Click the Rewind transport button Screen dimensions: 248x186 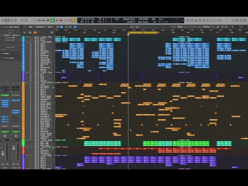(x=39, y=21)
